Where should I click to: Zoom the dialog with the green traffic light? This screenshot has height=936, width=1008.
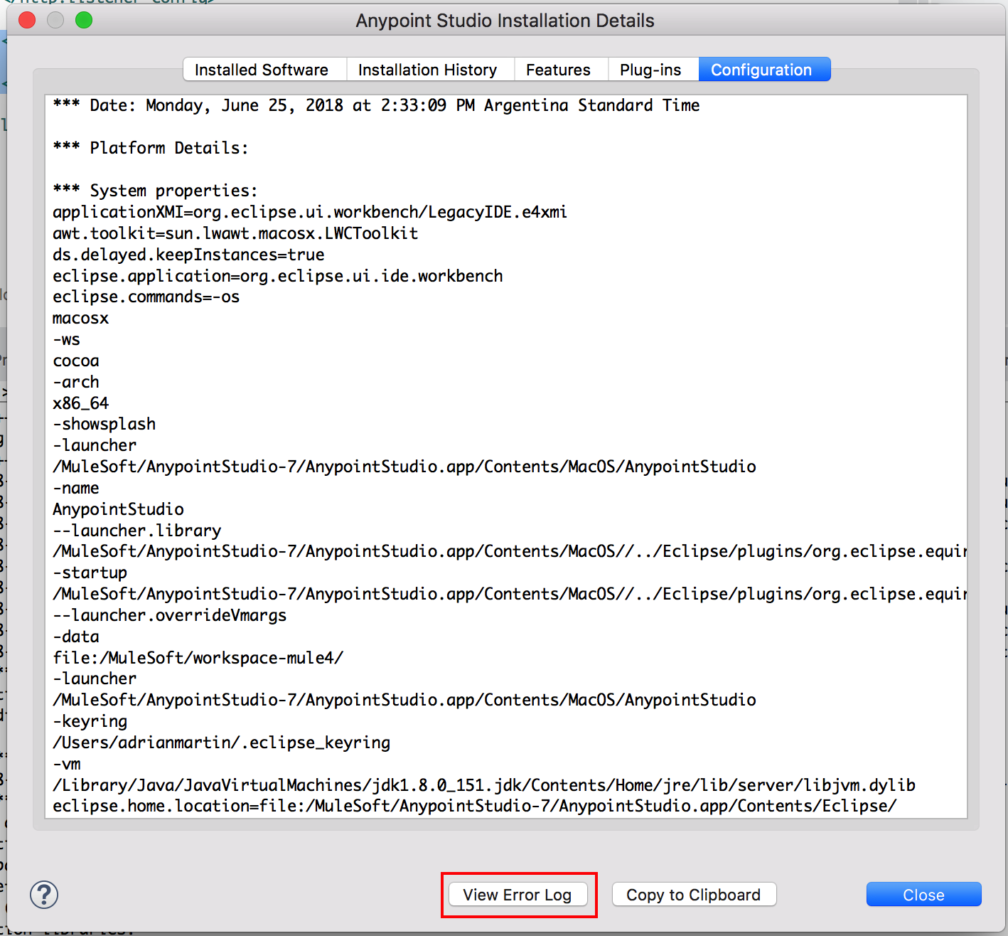coord(83,20)
